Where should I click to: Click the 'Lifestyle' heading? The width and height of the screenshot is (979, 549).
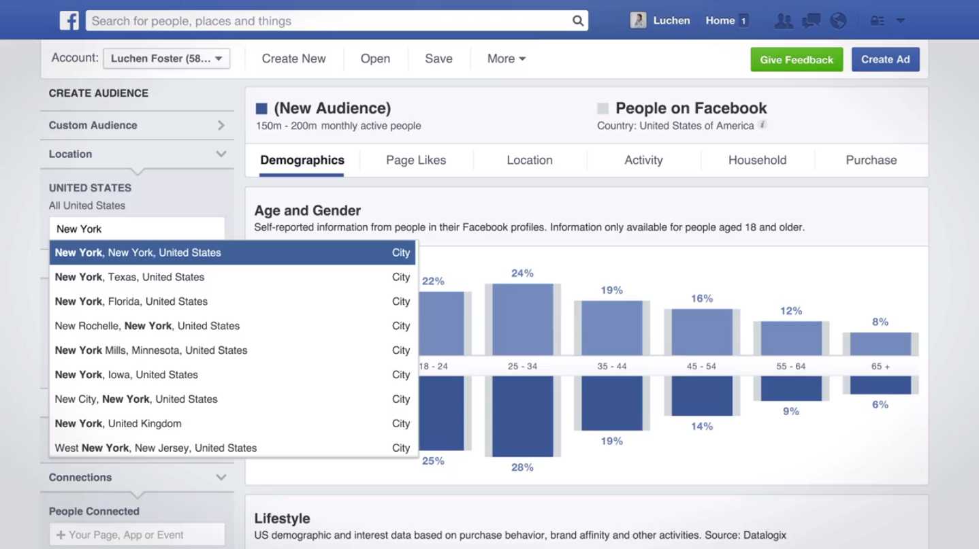pos(282,518)
